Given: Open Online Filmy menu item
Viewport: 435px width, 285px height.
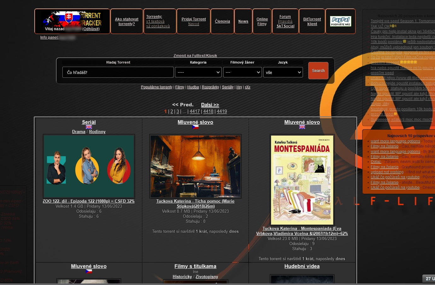Looking at the screenshot, I should pos(262,21).
